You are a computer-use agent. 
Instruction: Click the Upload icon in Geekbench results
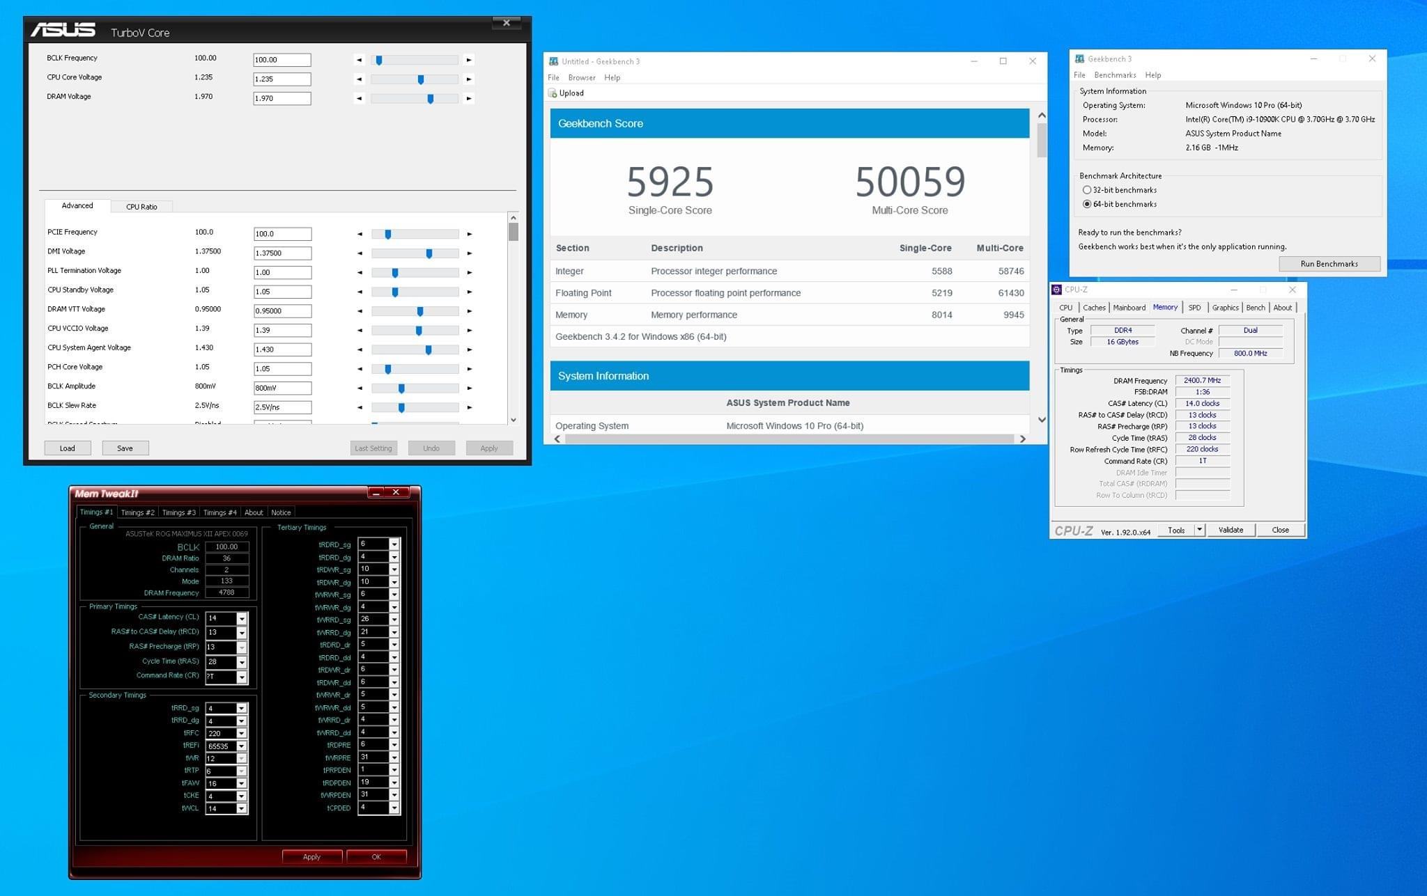click(553, 93)
